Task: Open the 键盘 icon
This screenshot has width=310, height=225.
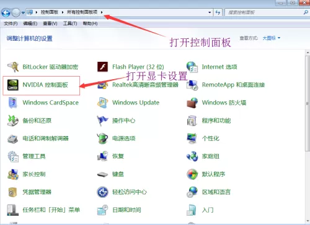Action: [x=102, y=174]
